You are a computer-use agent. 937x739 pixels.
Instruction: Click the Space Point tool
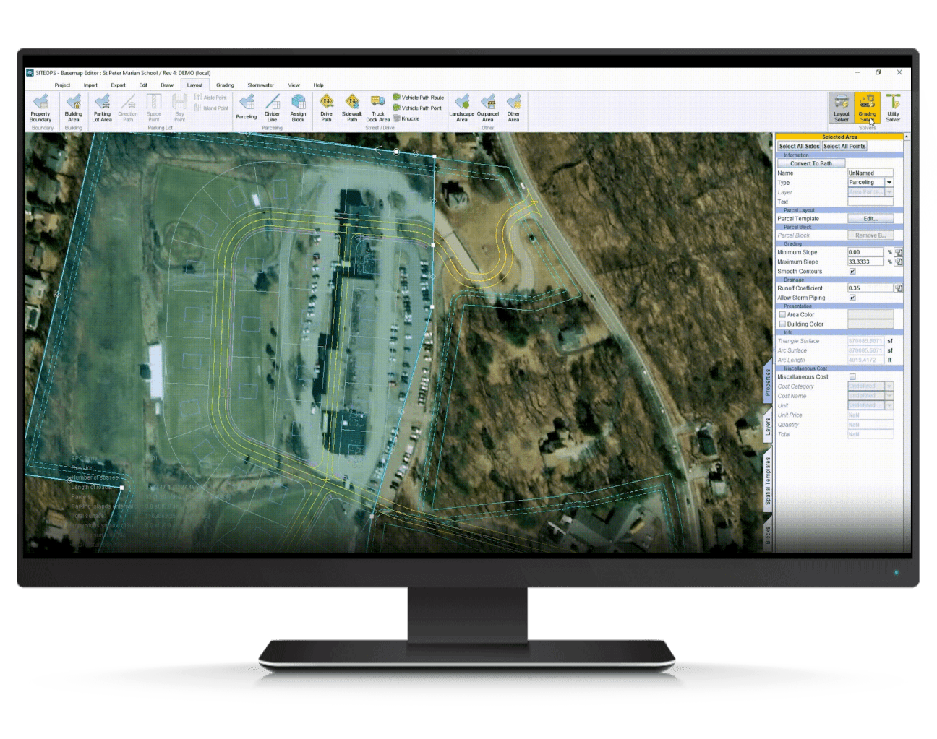(154, 108)
